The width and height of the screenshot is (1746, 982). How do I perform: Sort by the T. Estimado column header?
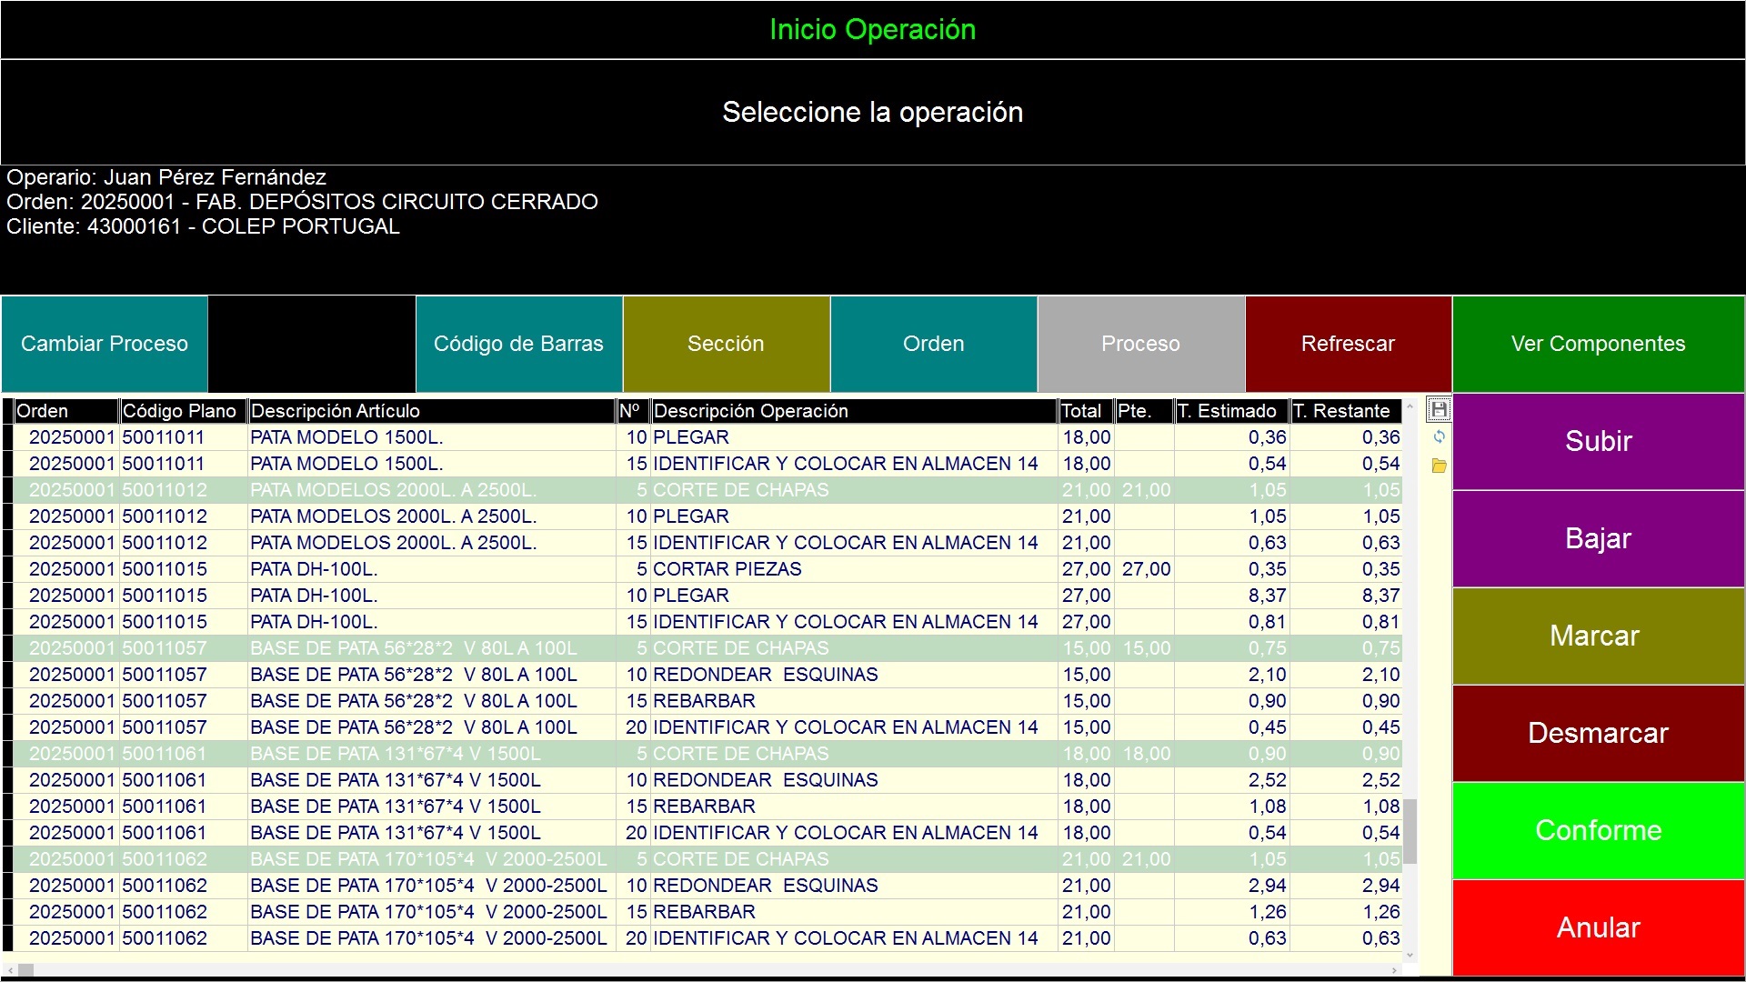(1230, 411)
